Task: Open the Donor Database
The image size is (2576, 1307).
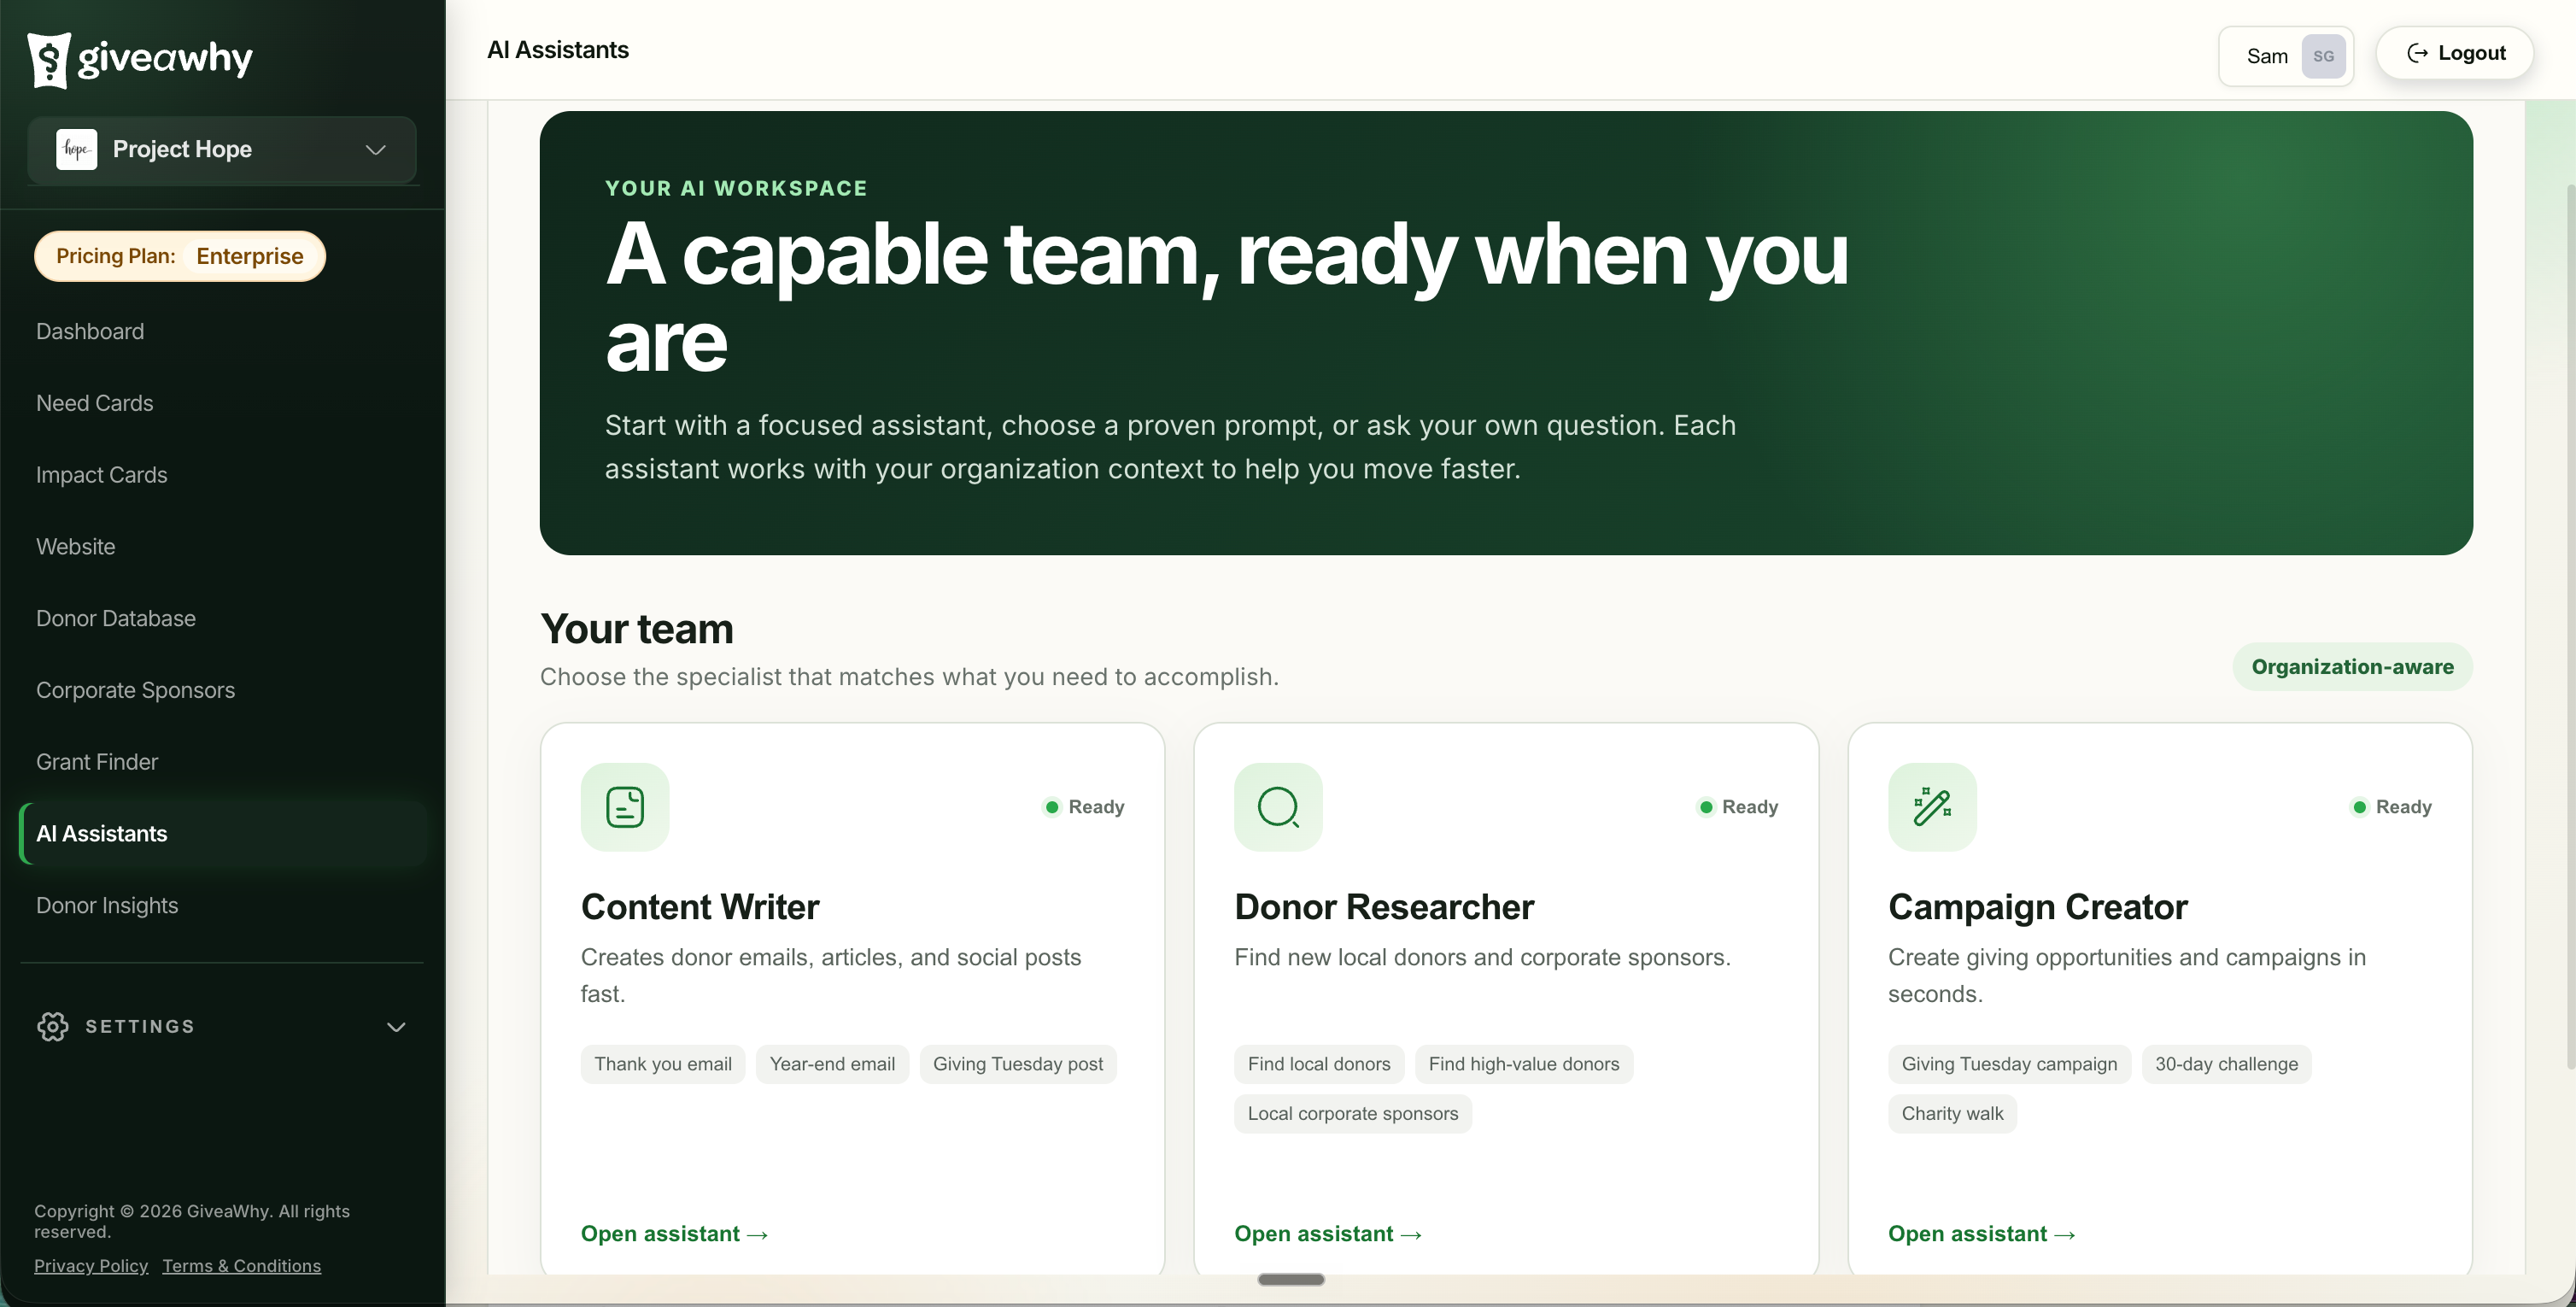Action: point(116,619)
